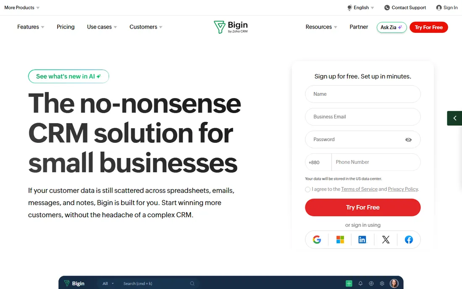Image resolution: width=462 pixels, height=289 pixels.
Task: Focus the Business Email field
Action: coord(363,117)
